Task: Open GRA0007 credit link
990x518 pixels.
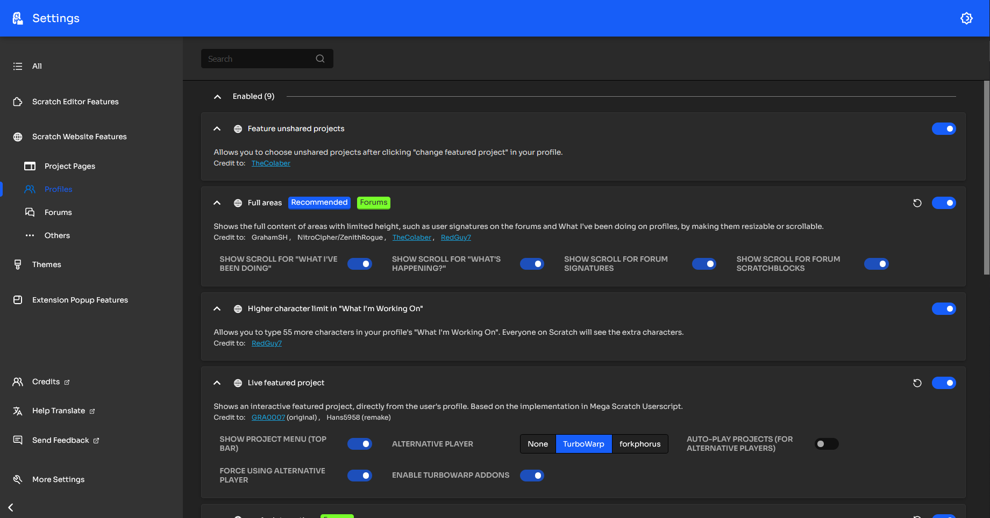Action: pyautogui.click(x=268, y=418)
